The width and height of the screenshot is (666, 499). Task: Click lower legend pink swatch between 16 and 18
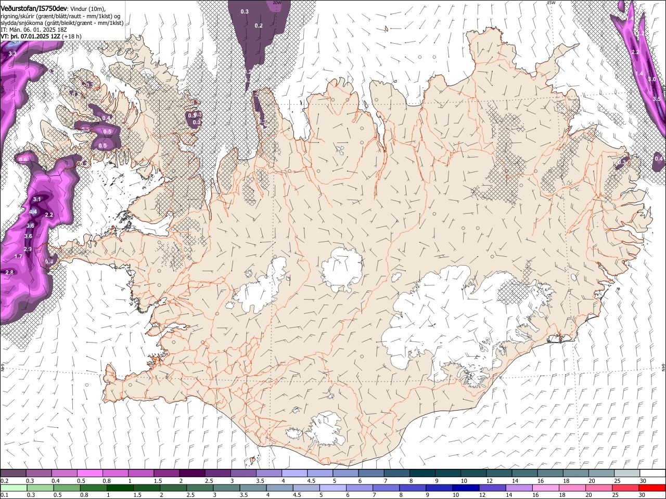click(545, 488)
